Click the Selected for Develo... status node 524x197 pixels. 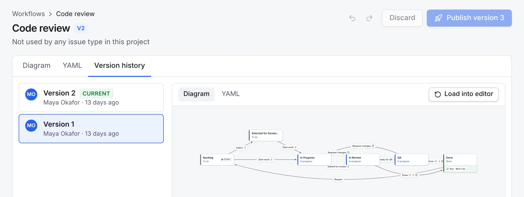point(266,135)
